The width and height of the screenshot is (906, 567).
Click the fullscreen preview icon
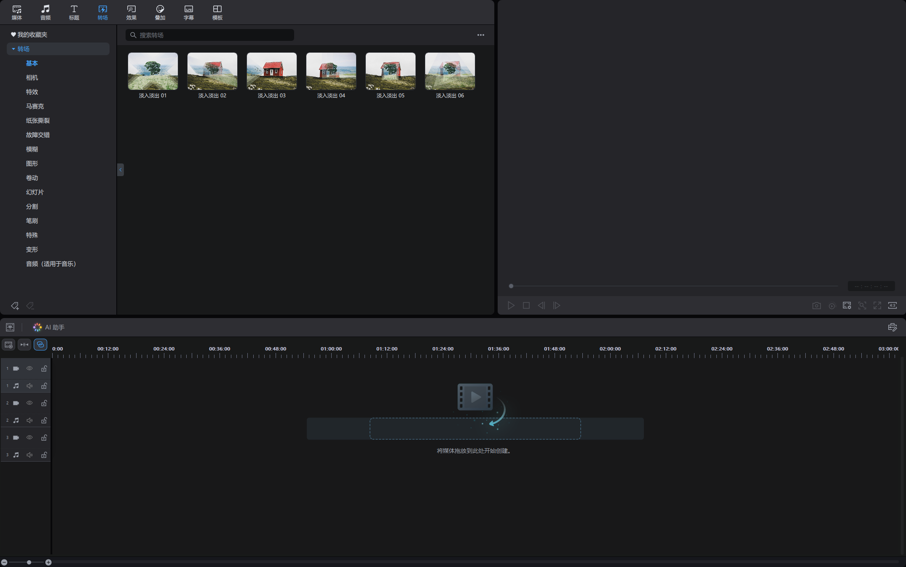877,306
